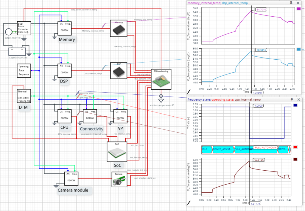Click the edit pencil icon below the cpu_internal_temp plot

pyautogui.click(x=189, y=203)
